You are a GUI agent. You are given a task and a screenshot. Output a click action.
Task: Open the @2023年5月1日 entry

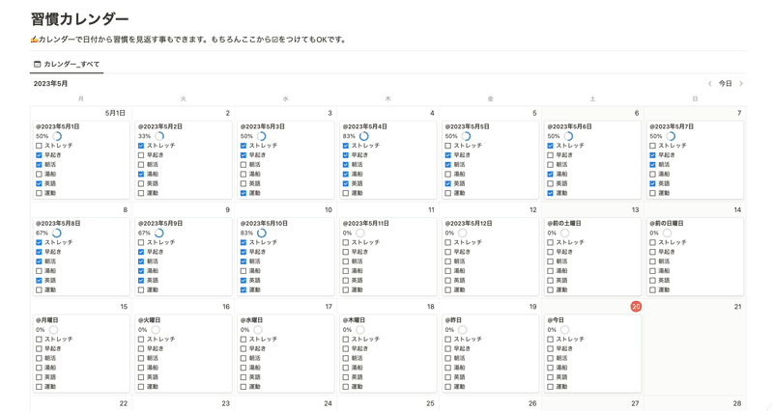[x=58, y=126]
